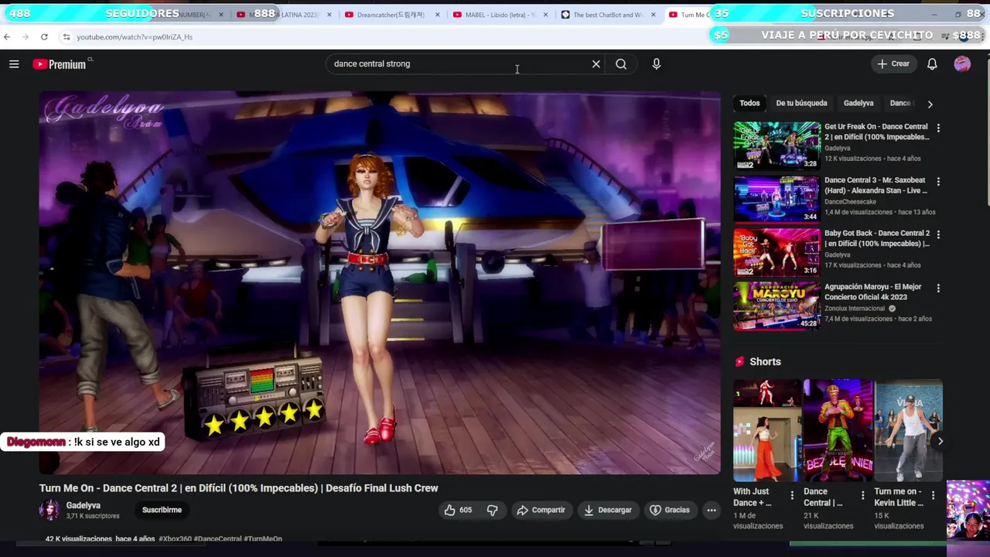The width and height of the screenshot is (990, 557).
Task: Open the Crear button
Action: 893,64
